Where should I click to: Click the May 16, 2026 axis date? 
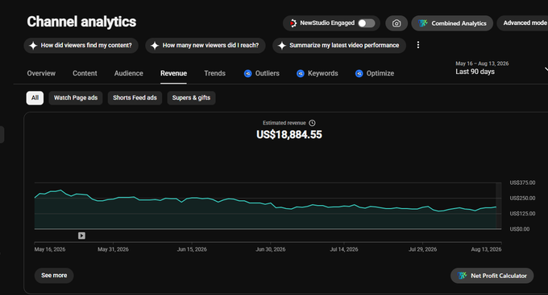click(50, 249)
